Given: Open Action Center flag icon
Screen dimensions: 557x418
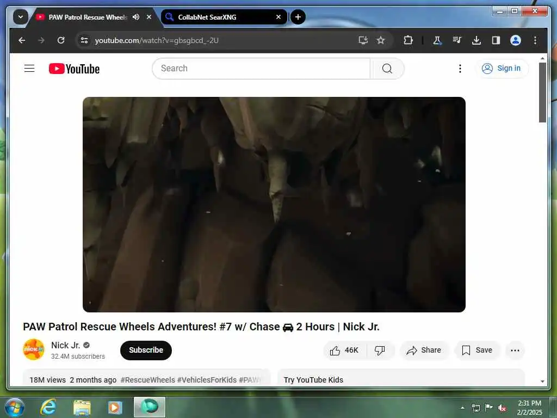Looking at the screenshot, I should pos(489,408).
